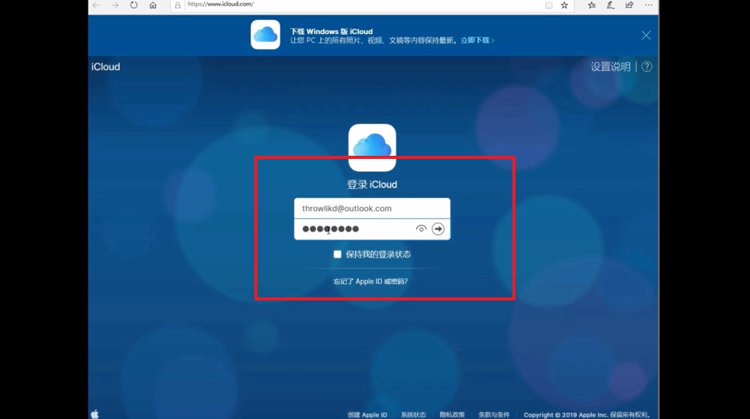The image size is (750, 419).
Task: Dismiss the iCloud for Windows banner
Action: [646, 35]
